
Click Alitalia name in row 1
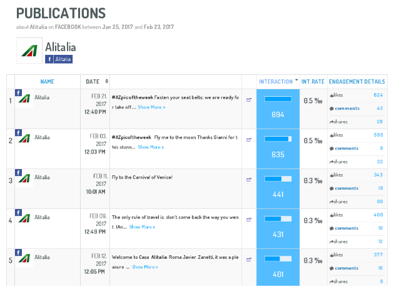[x=42, y=97]
